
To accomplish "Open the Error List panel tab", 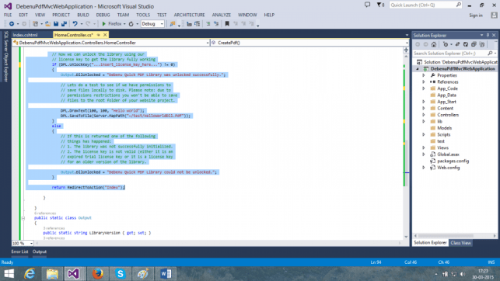I will [x=19, y=252].
